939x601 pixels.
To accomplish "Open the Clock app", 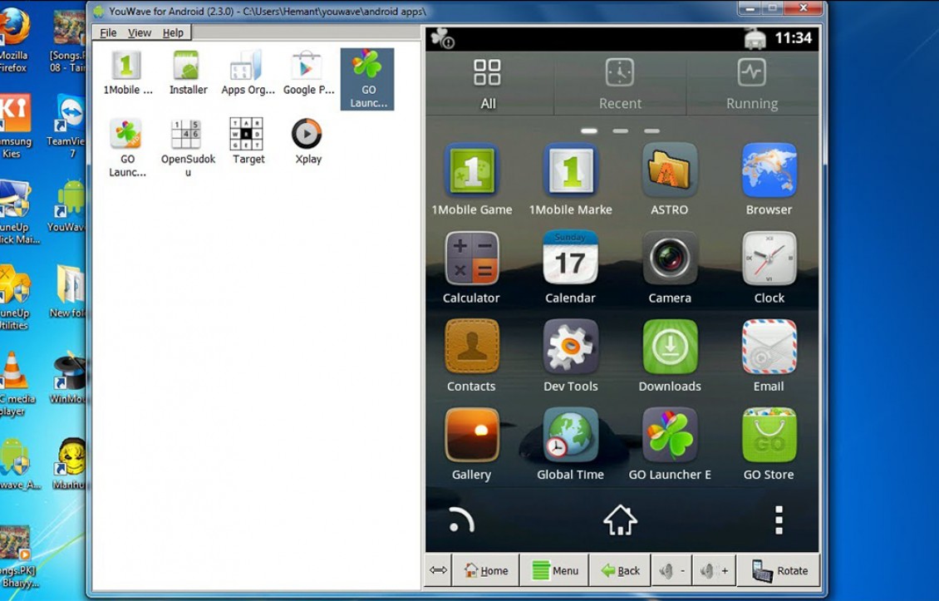I will click(x=769, y=267).
